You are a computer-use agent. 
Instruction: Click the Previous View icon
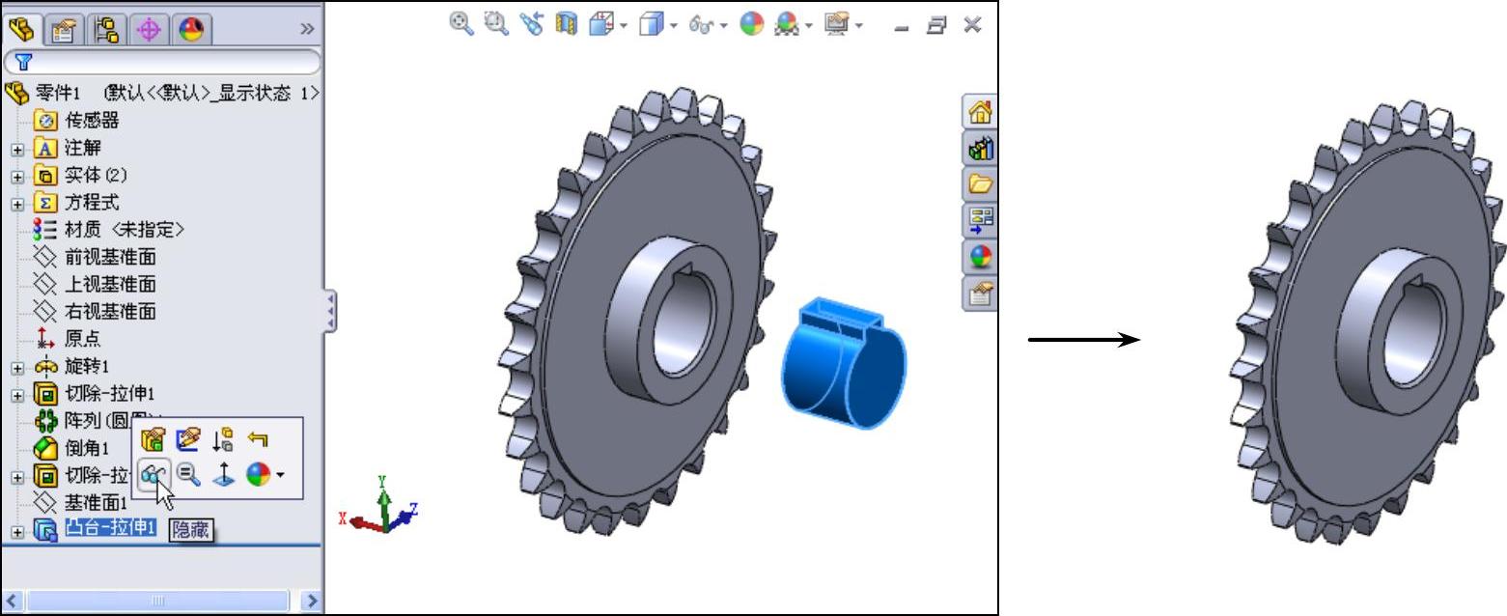point(531,25)
